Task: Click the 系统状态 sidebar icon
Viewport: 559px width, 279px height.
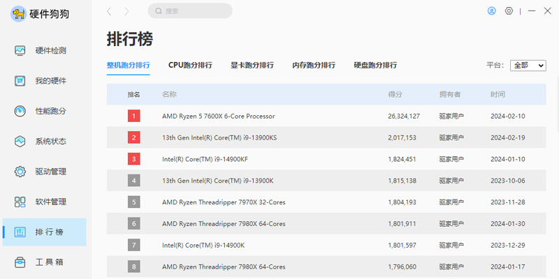Action: pos(20,142)
